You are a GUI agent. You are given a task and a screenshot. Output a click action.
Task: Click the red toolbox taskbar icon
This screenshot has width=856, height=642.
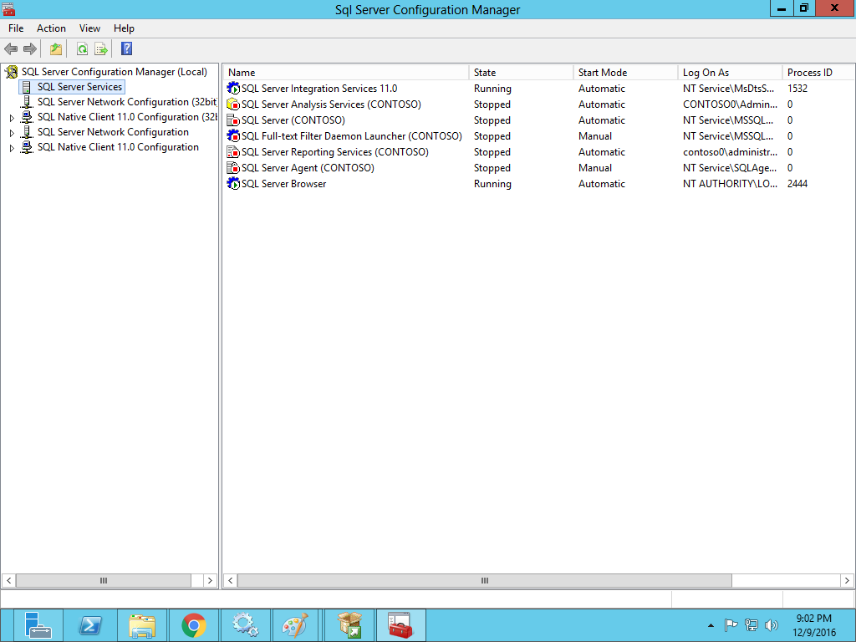400,625
